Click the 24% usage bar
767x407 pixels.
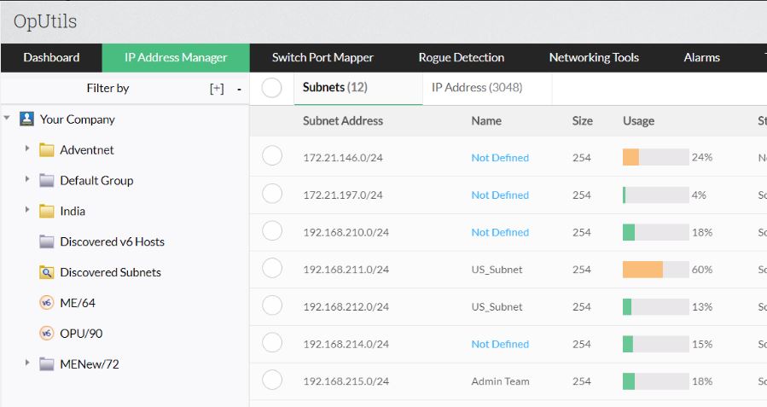[655, 157]
